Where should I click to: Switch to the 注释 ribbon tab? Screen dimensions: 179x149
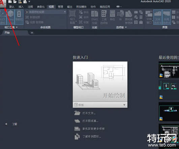point(30,7)
